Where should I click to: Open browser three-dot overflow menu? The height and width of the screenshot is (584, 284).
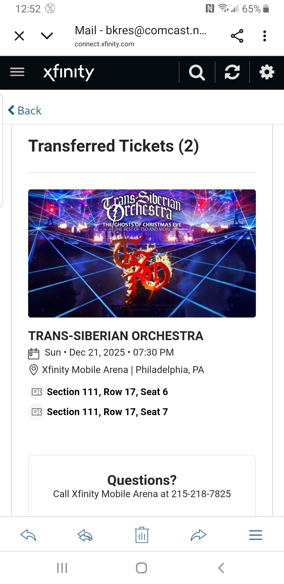tap(265, 36)
